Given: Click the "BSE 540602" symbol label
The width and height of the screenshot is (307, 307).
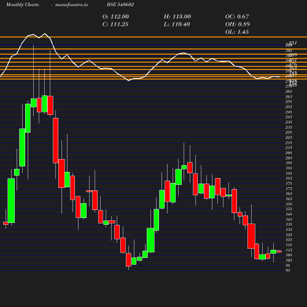Looking at the screenshot, I should pos(120,4).
